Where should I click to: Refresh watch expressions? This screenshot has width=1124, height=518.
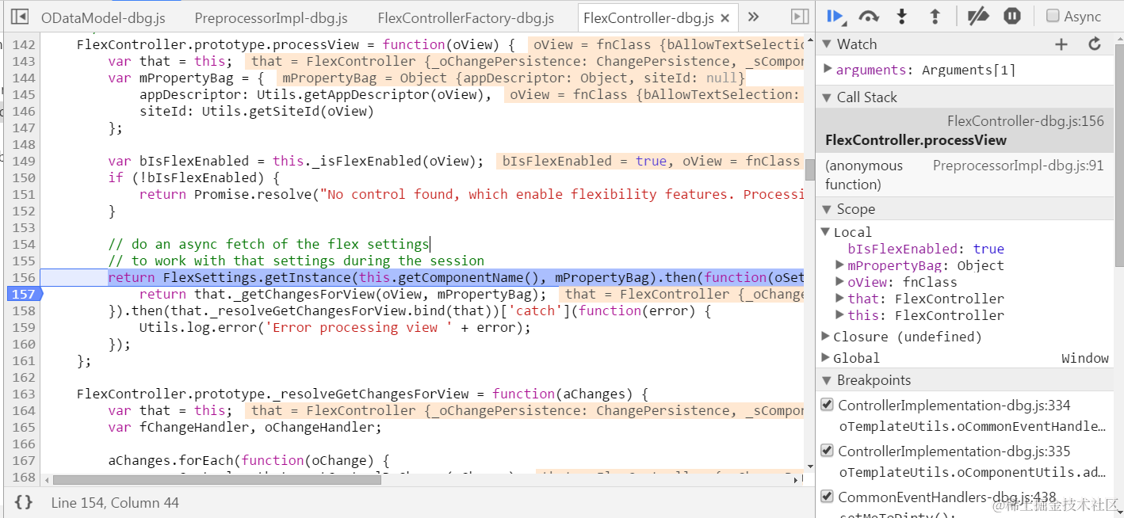1095,44
